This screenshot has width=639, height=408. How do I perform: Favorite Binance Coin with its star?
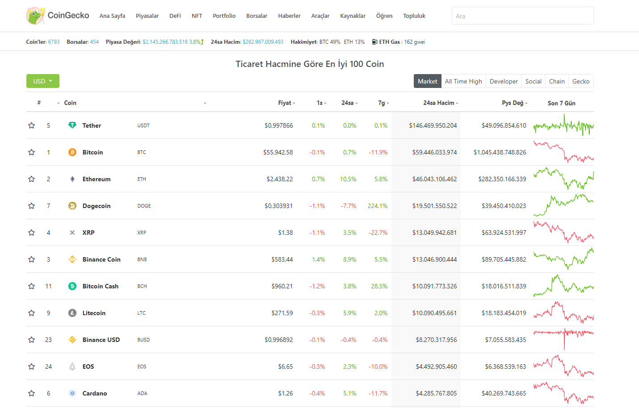(x=31, y=259)
